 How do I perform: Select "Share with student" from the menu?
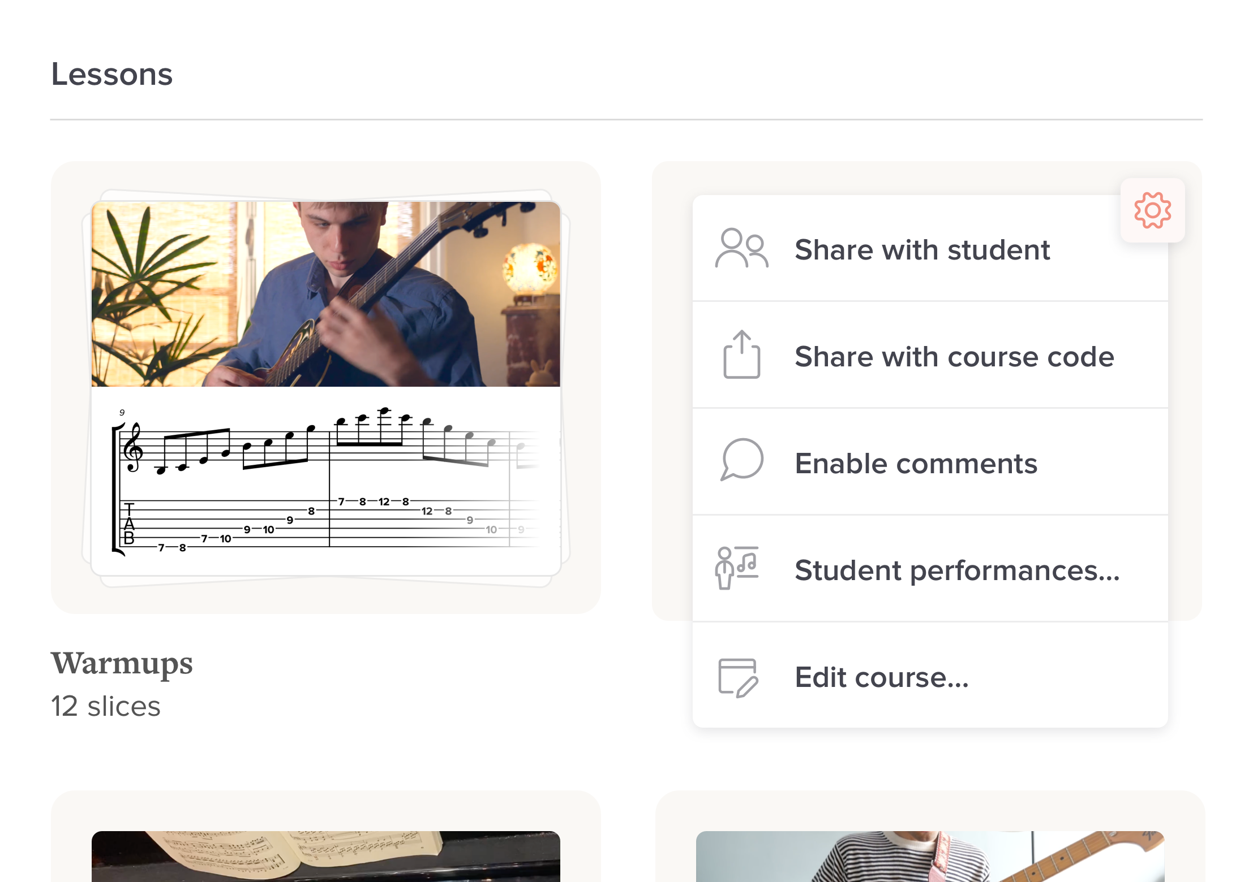pyautogui.click(x=922, y=250)
